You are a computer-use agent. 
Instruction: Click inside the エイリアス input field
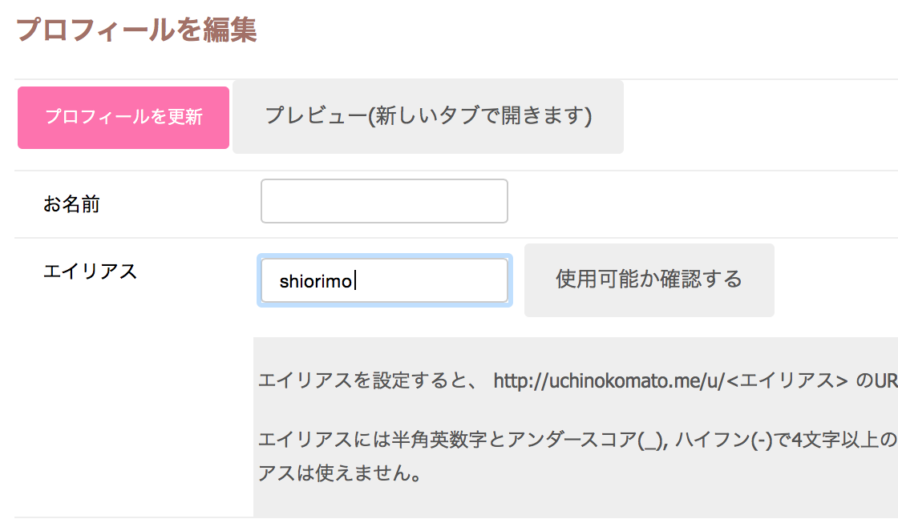click(x=433, y=281)
